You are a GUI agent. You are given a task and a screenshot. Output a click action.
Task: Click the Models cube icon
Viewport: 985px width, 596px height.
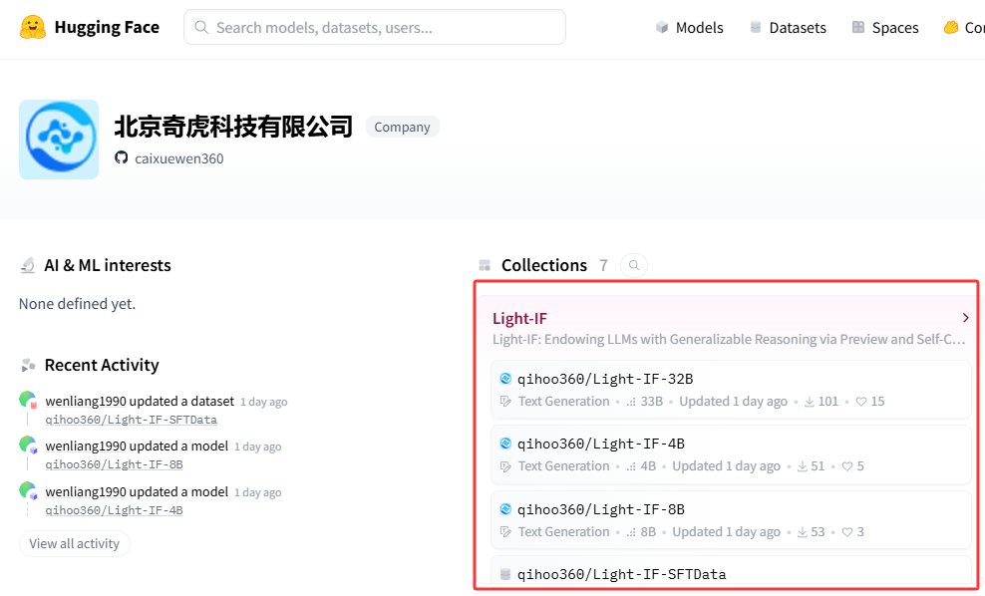[x=662, y=27]
